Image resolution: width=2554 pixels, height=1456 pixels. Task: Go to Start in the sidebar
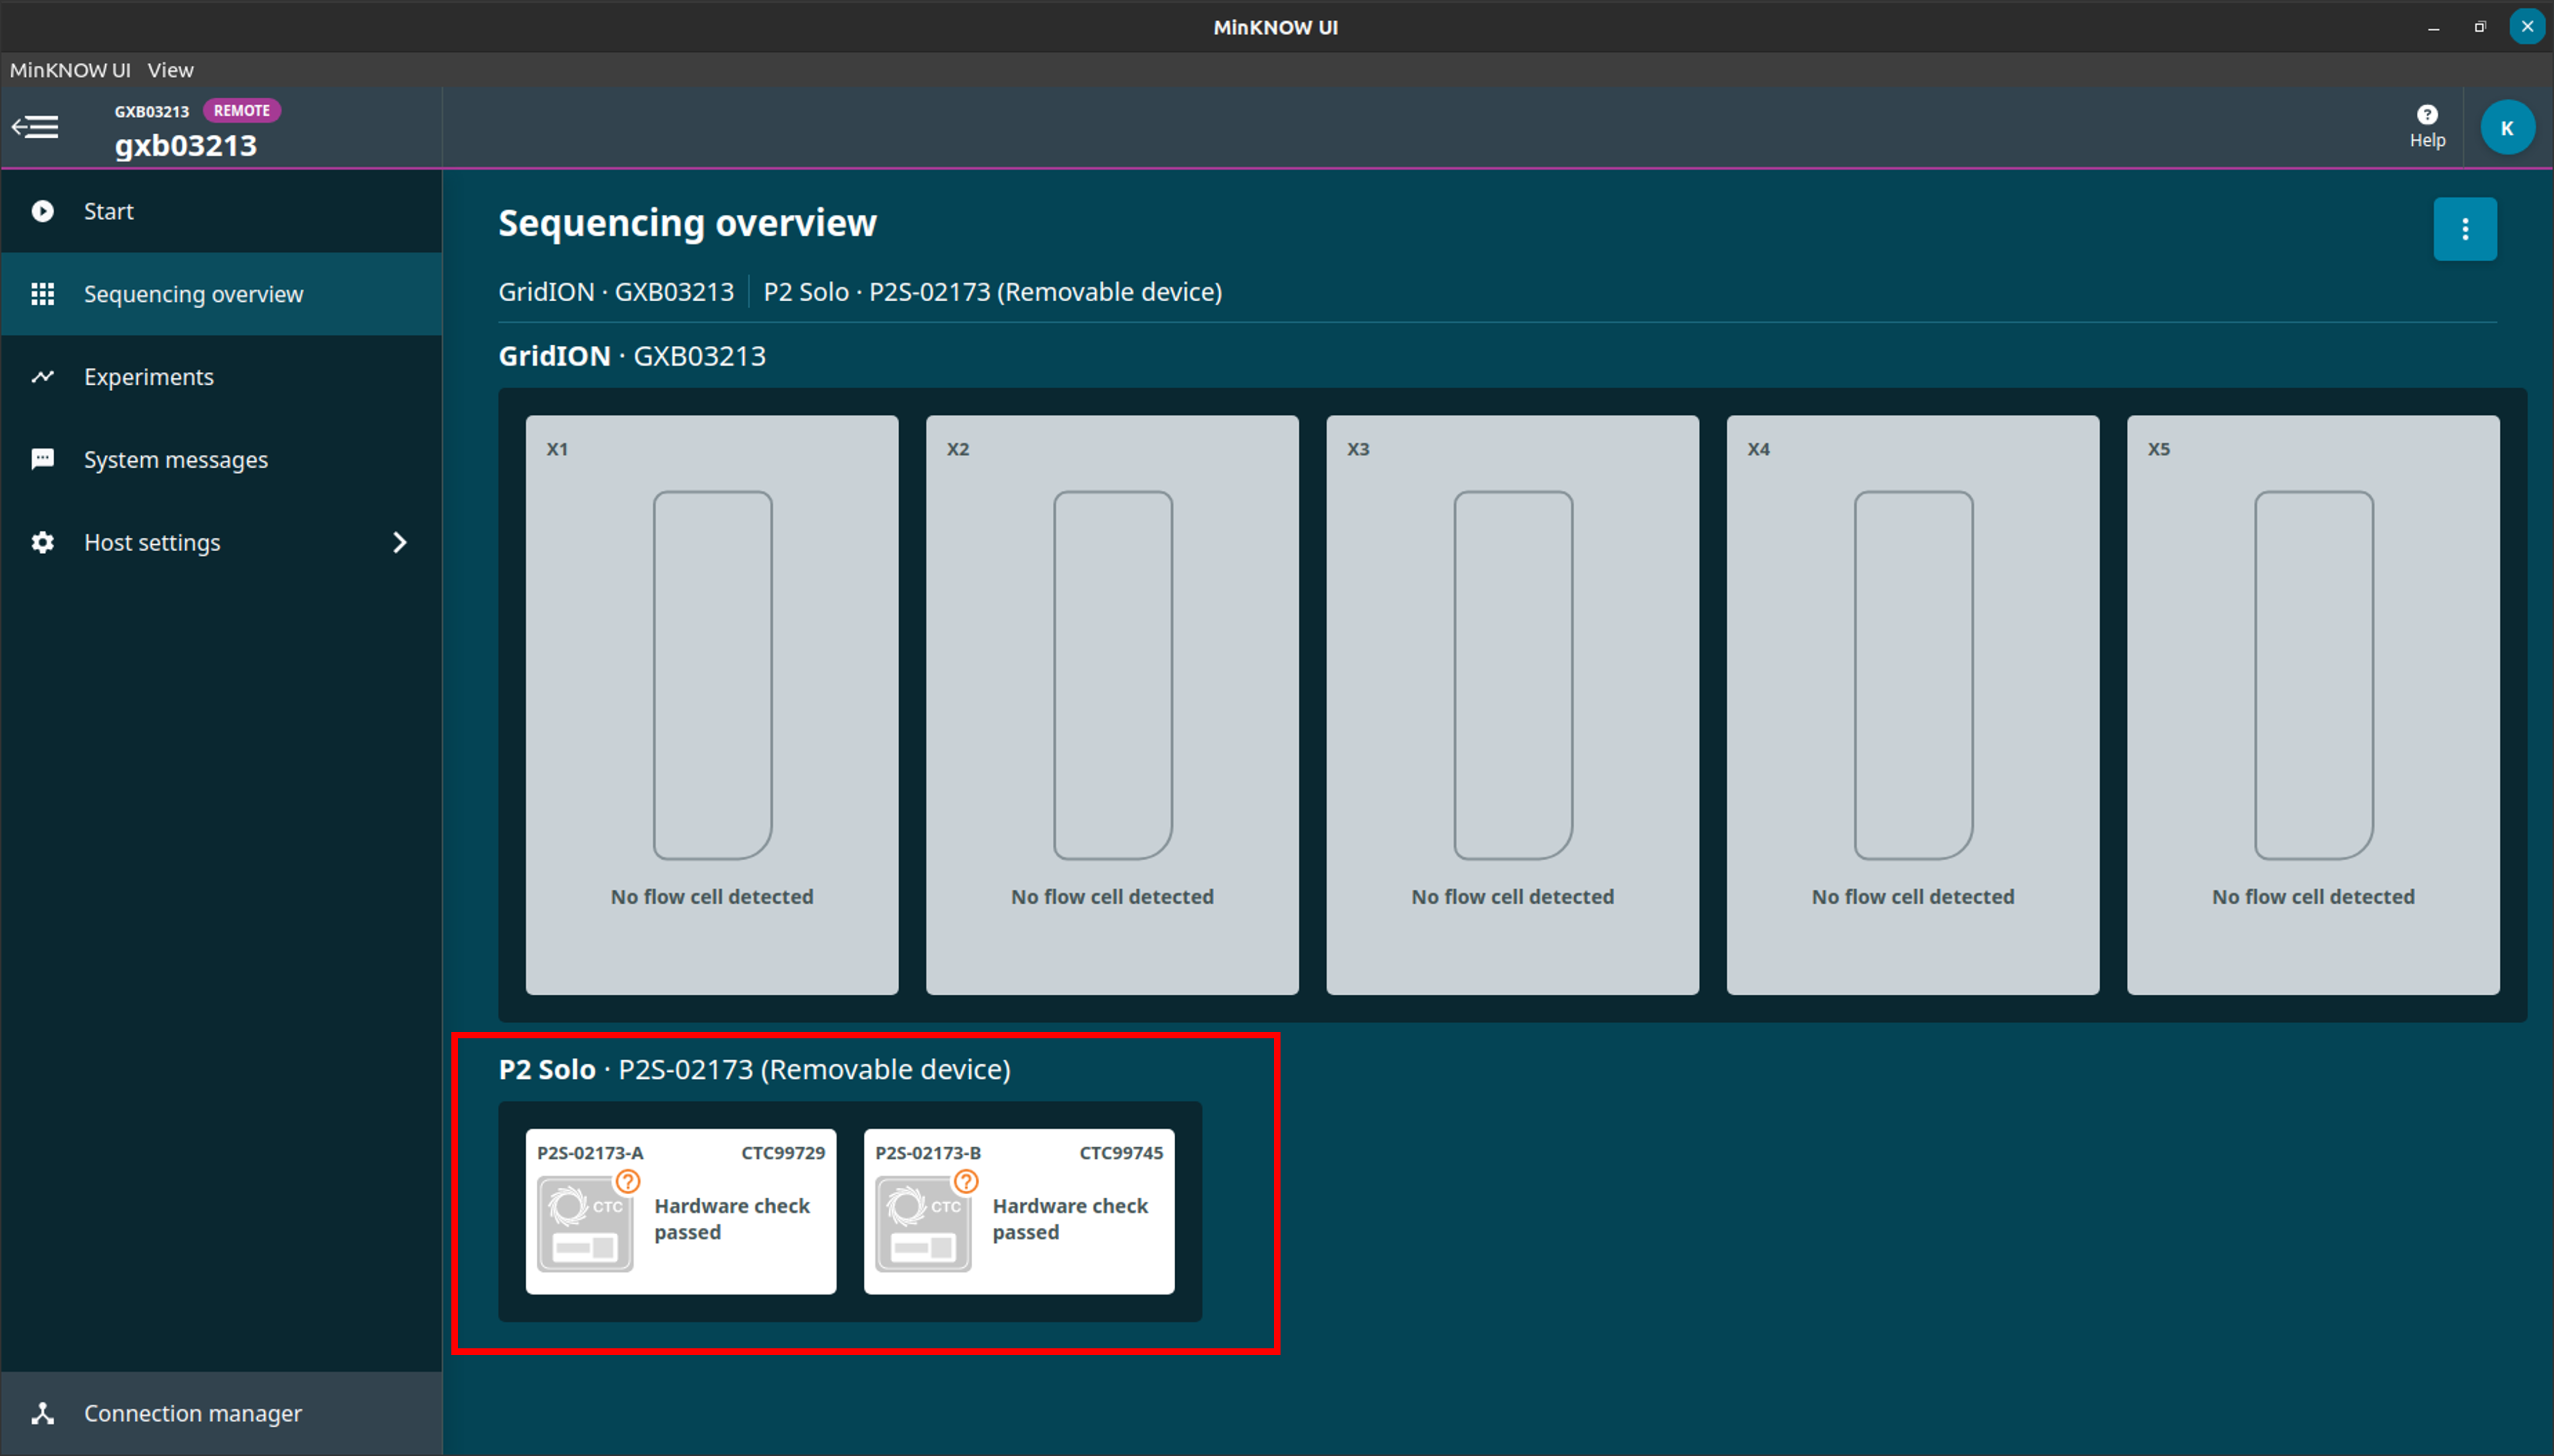[222, 211]
